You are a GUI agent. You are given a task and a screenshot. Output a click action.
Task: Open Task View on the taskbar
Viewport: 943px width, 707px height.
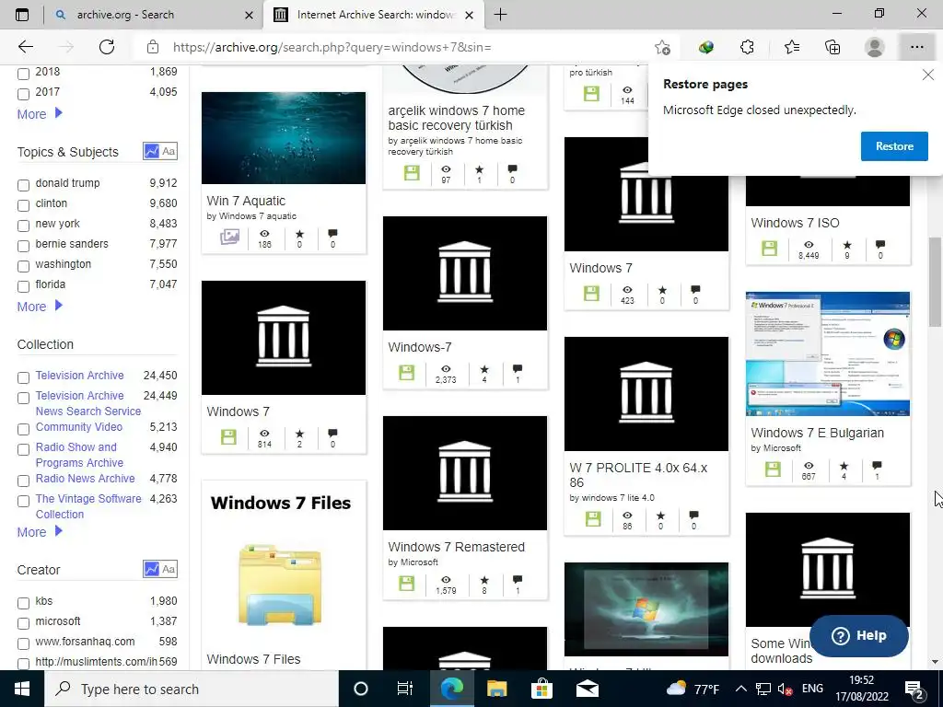(x=405, y=689)
